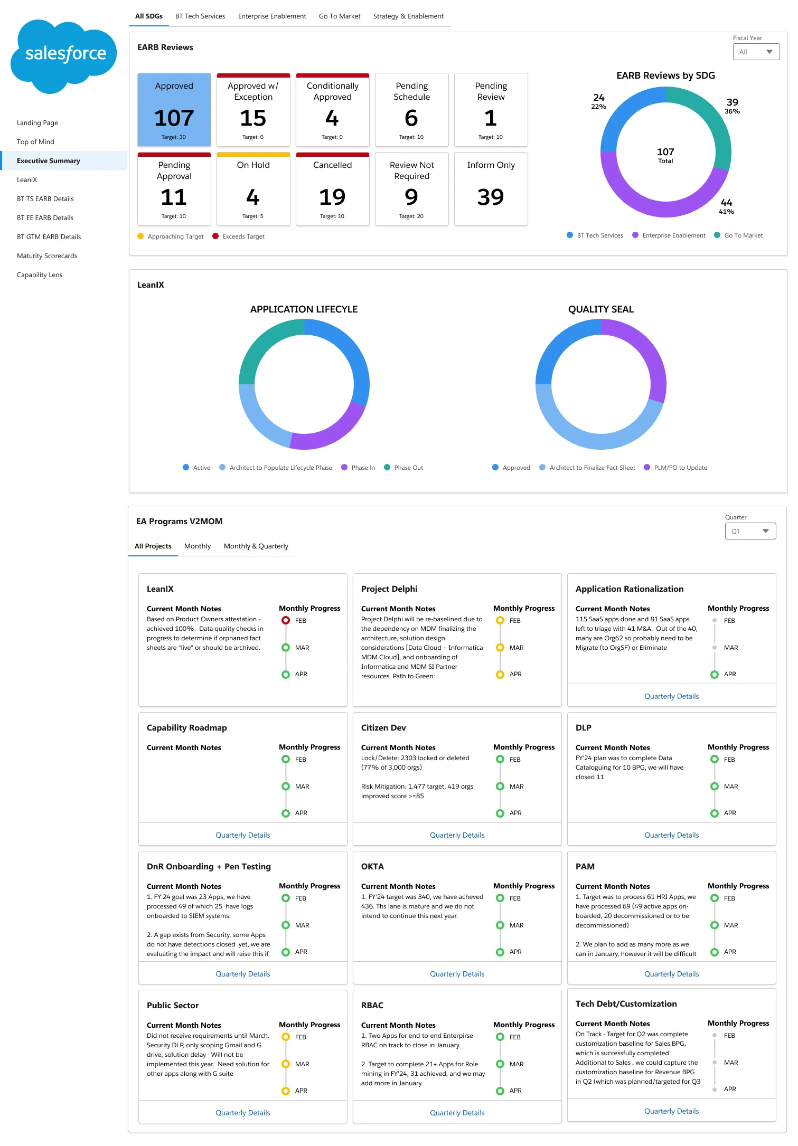Open Quarterly Details for Capability Roadmap

(x=242, y=835)
